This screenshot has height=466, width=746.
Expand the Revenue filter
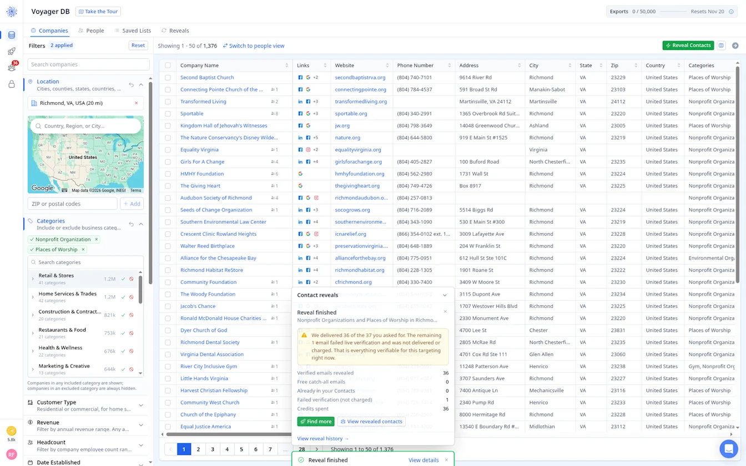pyautogui.click(x=141, y=426)
